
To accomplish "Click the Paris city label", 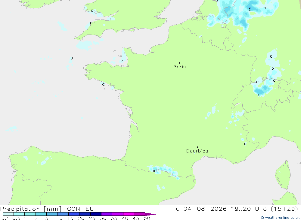I will 179,67.
